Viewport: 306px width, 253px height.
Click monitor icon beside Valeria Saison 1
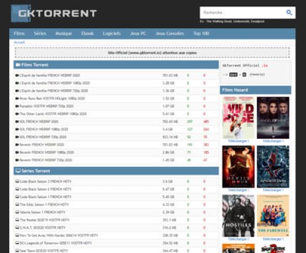[17, 212]
